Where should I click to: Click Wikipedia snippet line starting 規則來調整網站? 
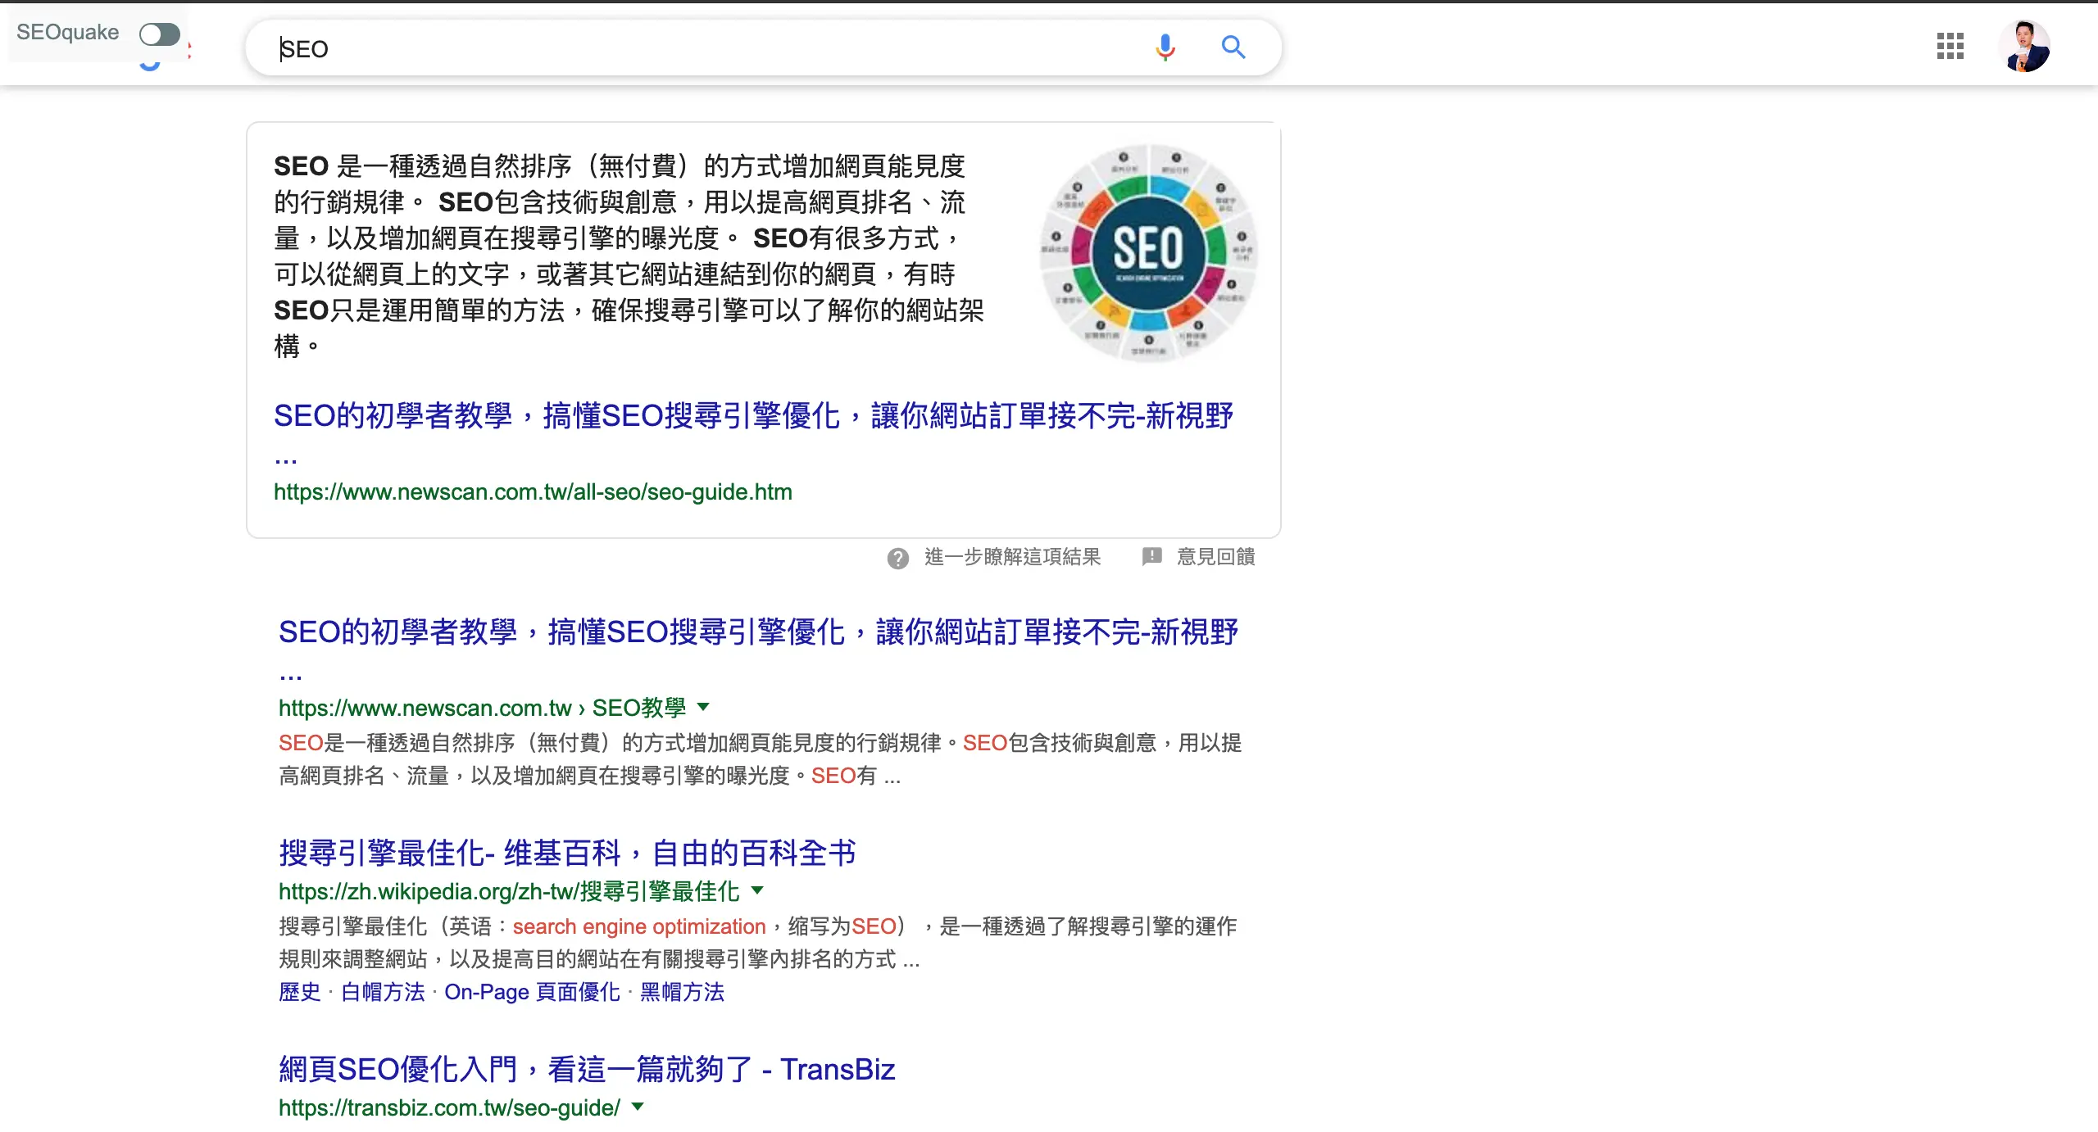click(599, 959)
